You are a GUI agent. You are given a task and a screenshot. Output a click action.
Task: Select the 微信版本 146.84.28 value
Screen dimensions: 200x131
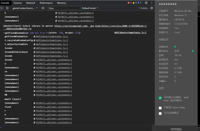click(x=179, y=20)
